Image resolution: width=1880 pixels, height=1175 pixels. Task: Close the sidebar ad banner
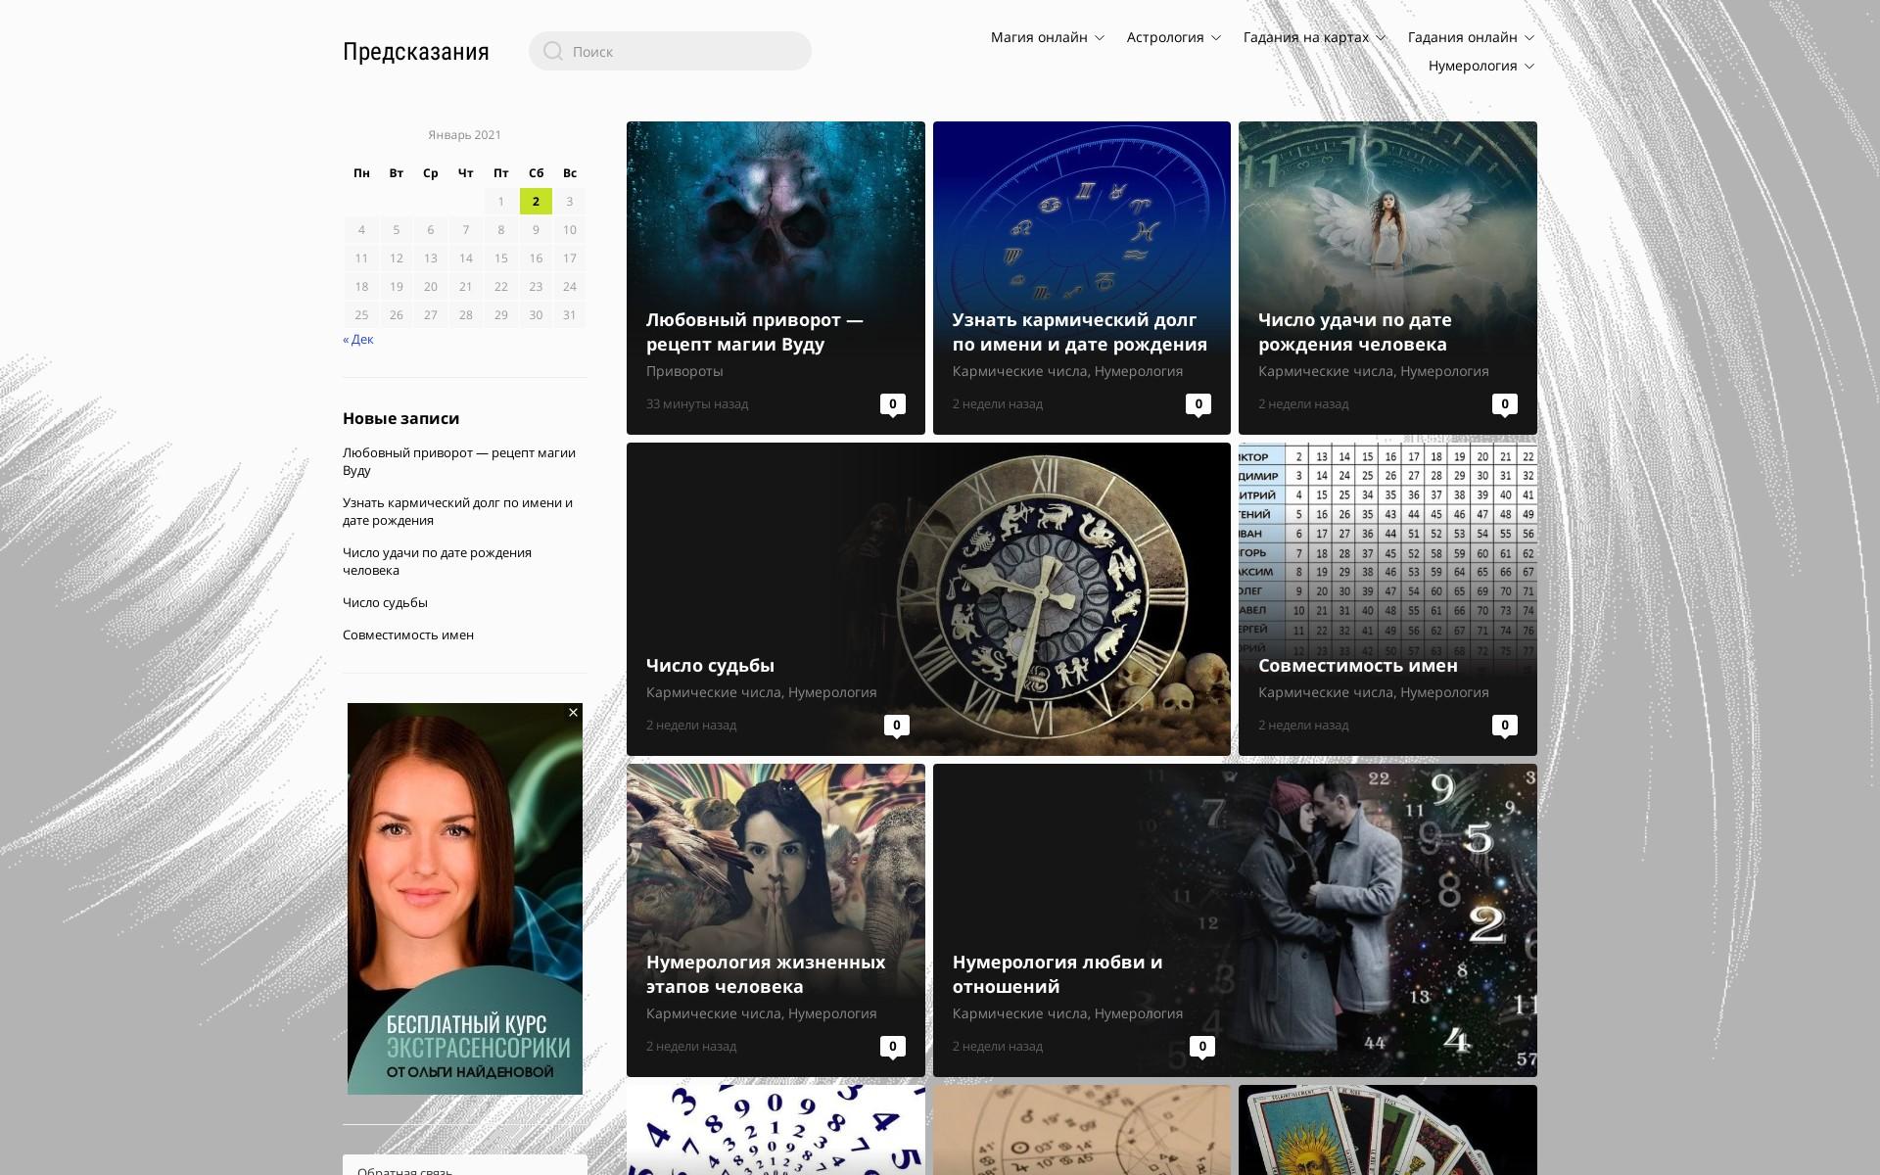(x=573, y=713)
